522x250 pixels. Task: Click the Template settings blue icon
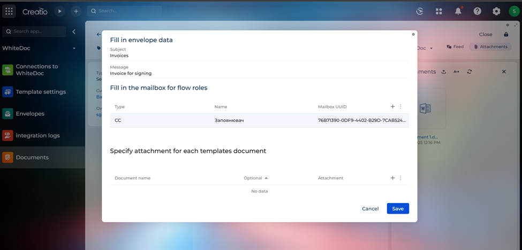pos(7,92)
